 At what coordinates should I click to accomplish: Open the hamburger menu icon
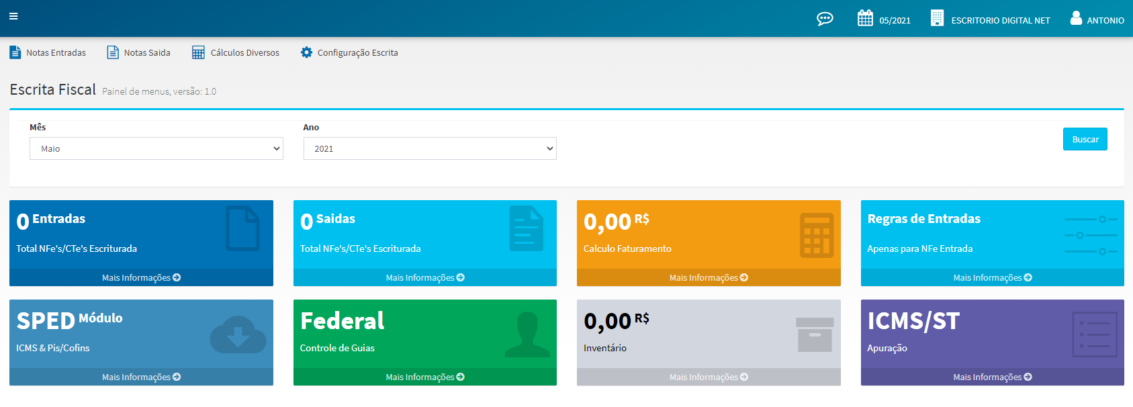coord(13,16)
